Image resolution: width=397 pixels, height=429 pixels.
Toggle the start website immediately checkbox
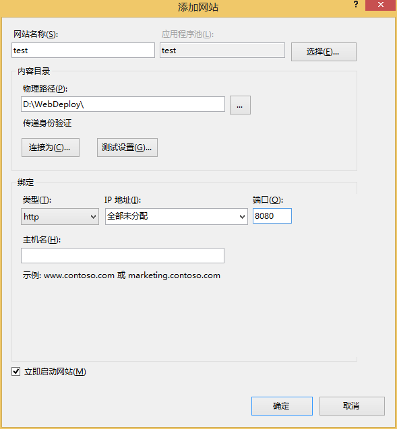click(x=16, y=372)
